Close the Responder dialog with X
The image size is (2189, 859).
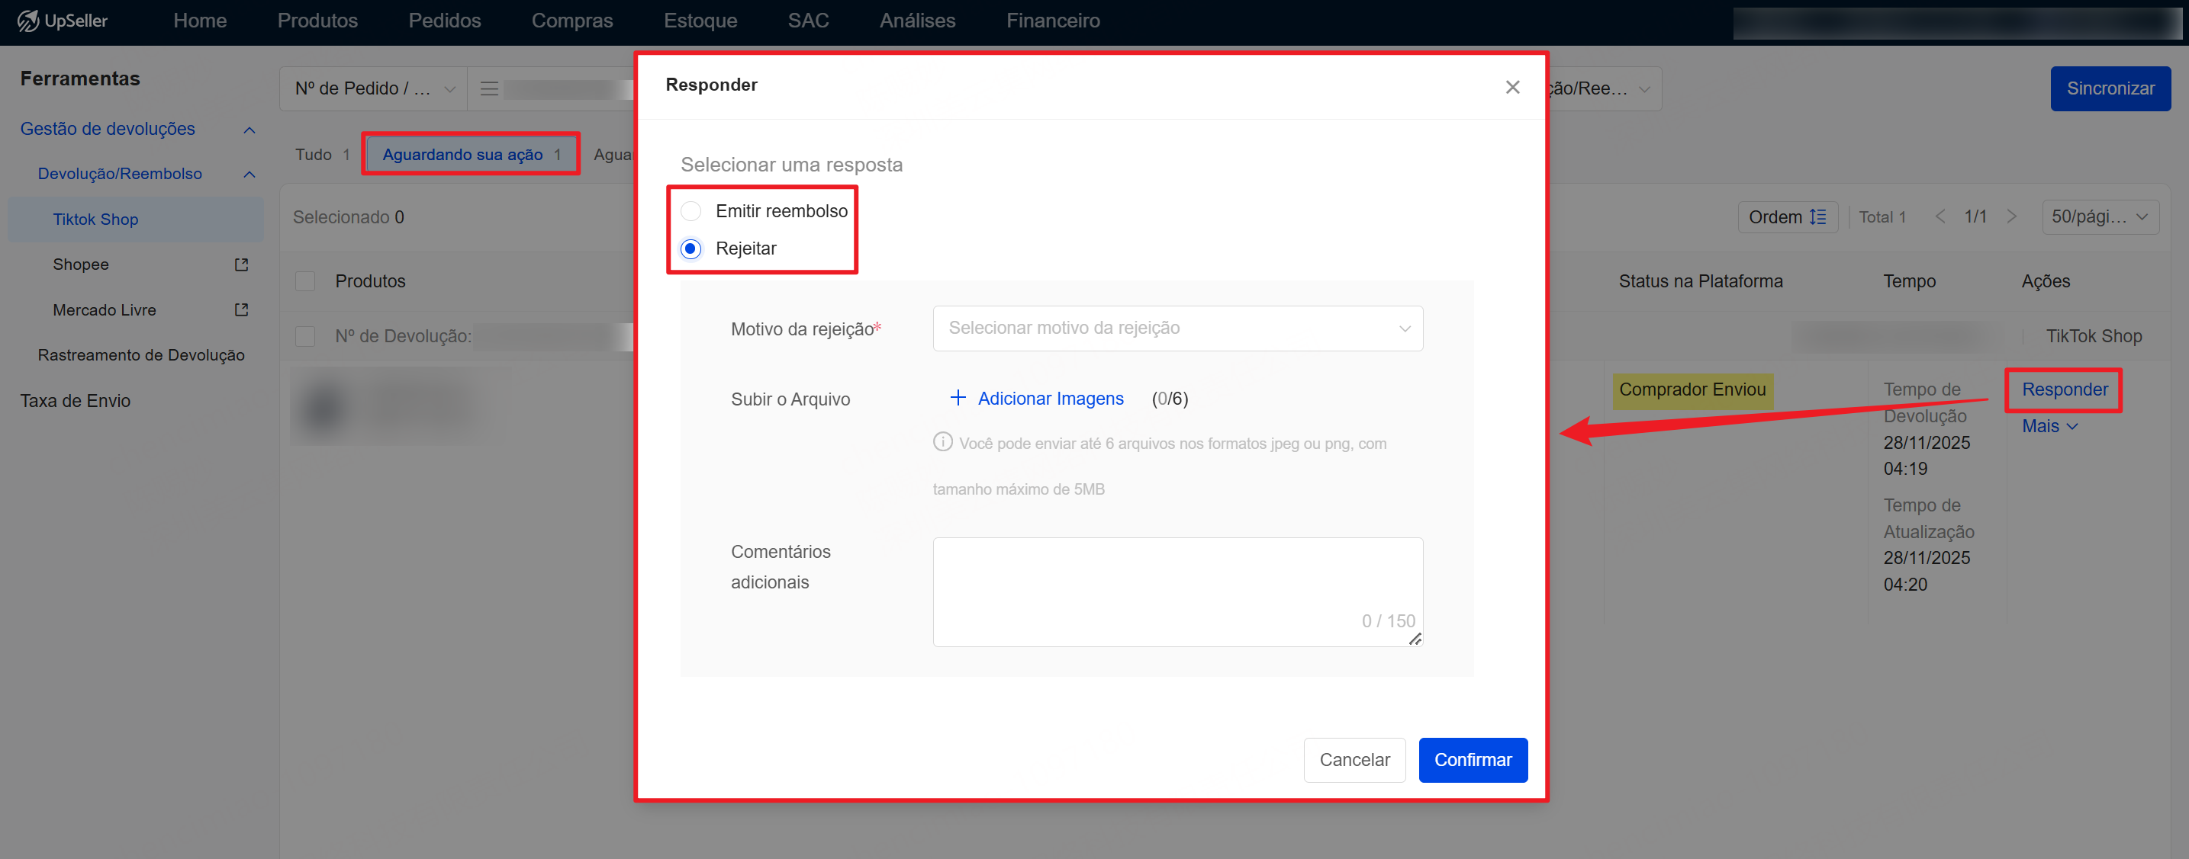(1511, 88)
